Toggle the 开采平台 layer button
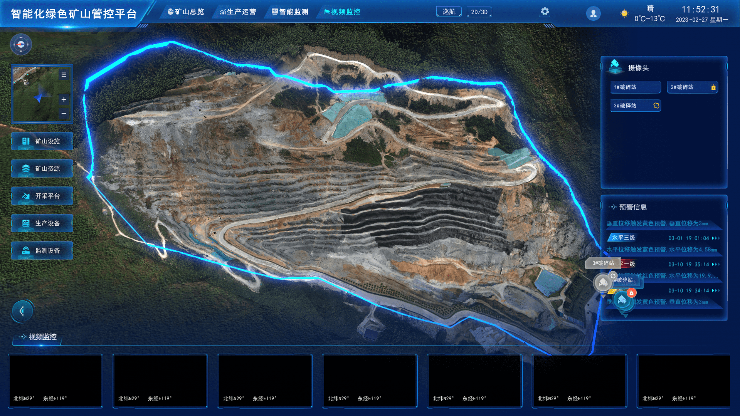 point(42,196)
